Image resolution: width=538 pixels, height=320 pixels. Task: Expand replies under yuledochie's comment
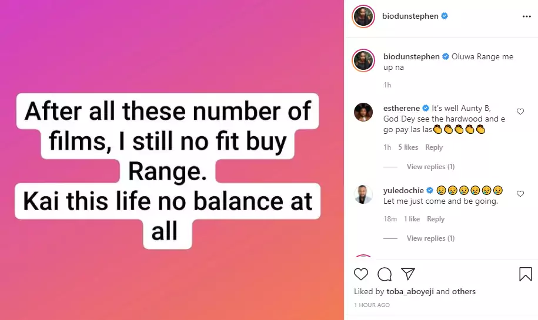(x=430, y=238)
